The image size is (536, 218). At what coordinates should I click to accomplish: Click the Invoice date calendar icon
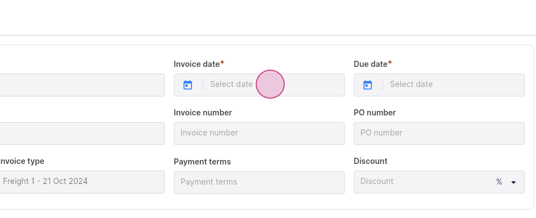188,85
